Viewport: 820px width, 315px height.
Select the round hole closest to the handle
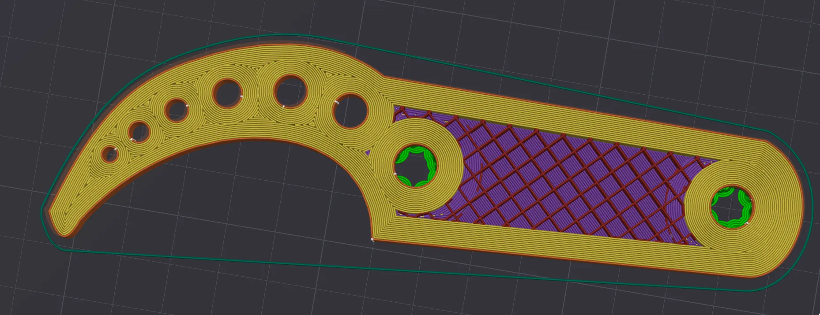pyautogui.click(x=350, y=110)
